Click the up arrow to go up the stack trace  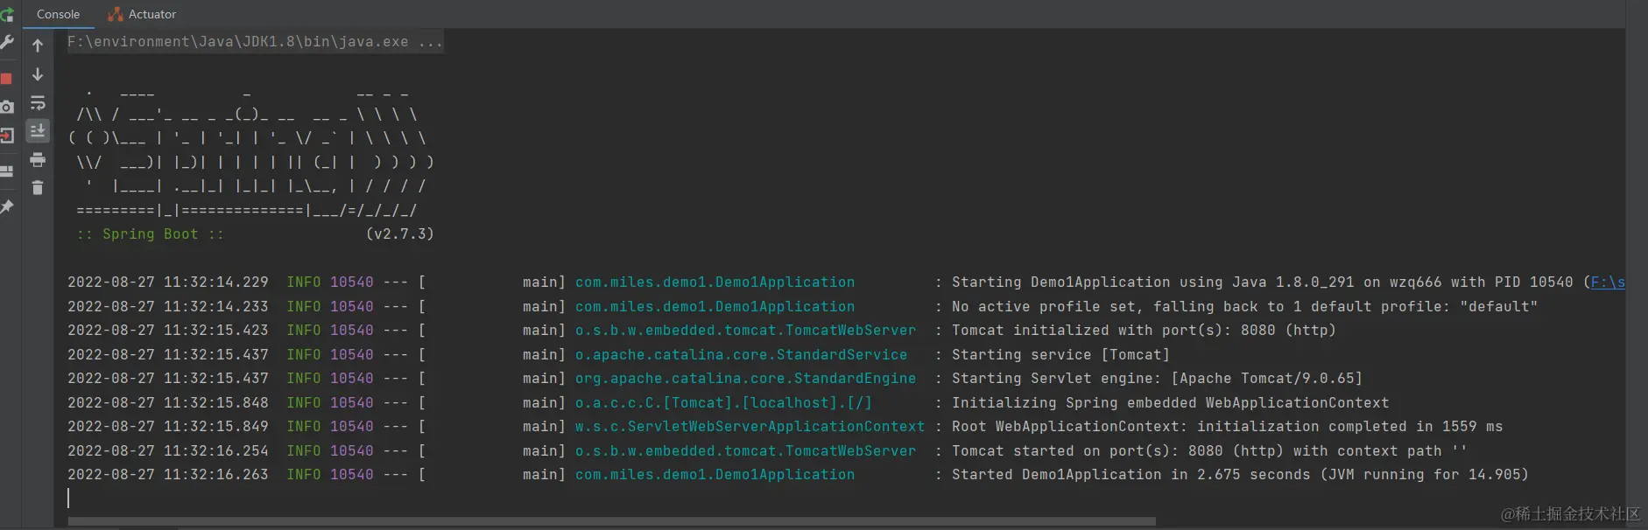tap(38, 45)
